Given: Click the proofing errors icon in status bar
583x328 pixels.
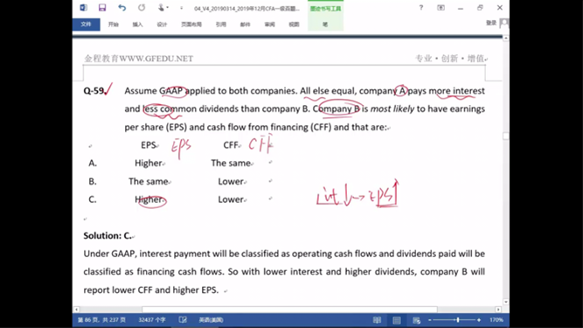Looking at the screenshot, I should [183, 320].
